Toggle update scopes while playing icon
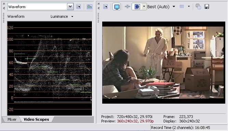Screen dimensions: 228x131 89,7
